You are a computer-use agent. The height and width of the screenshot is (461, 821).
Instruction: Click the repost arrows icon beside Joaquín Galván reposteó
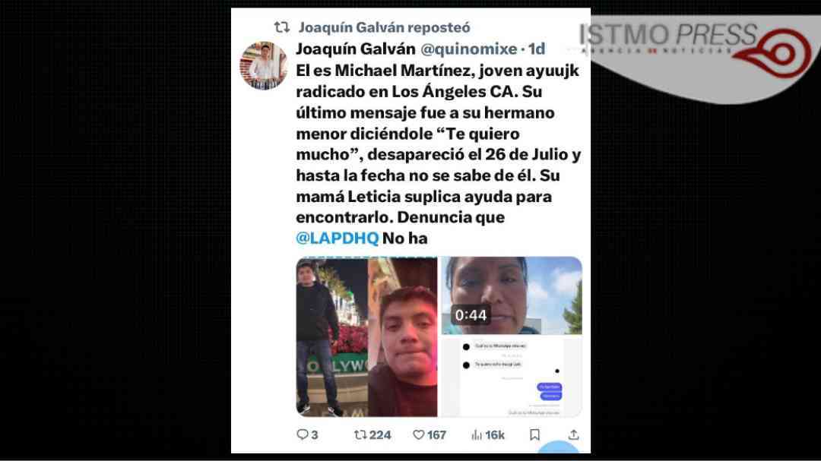(x=282, y=27)
